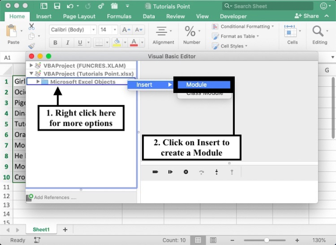
Task: Collapse the ribbon with the chevron
Action: pyautogui.click(x=327, y=16)
